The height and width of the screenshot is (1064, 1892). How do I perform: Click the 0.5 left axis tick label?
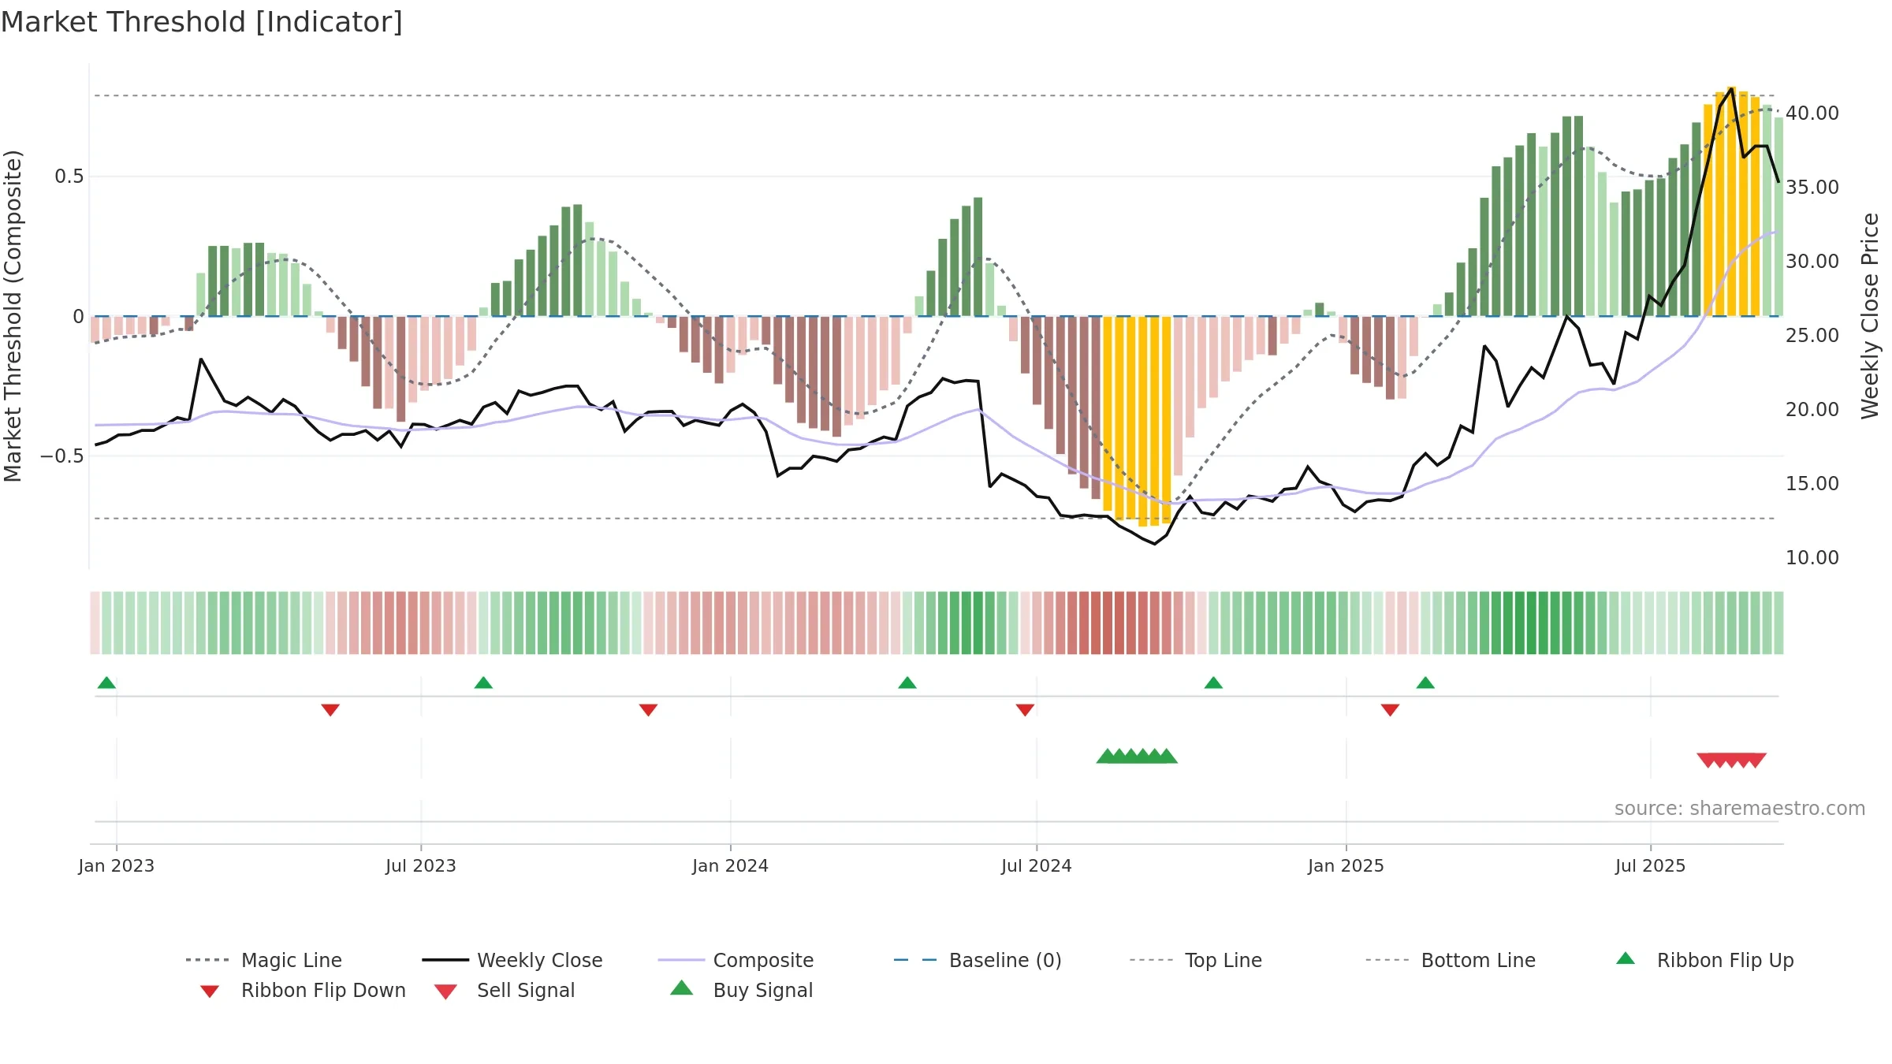(69, 177)
